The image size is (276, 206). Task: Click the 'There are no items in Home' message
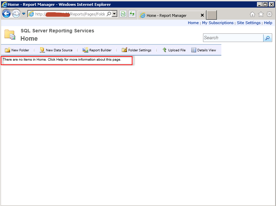[x=62, y=60]
